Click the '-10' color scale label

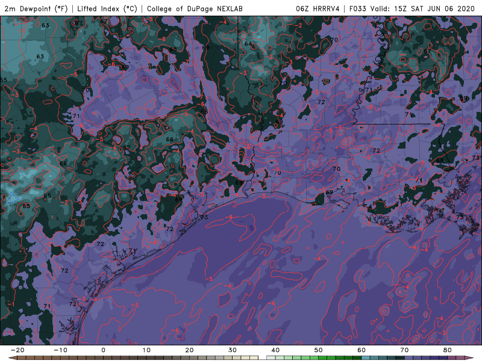(60, 350)
